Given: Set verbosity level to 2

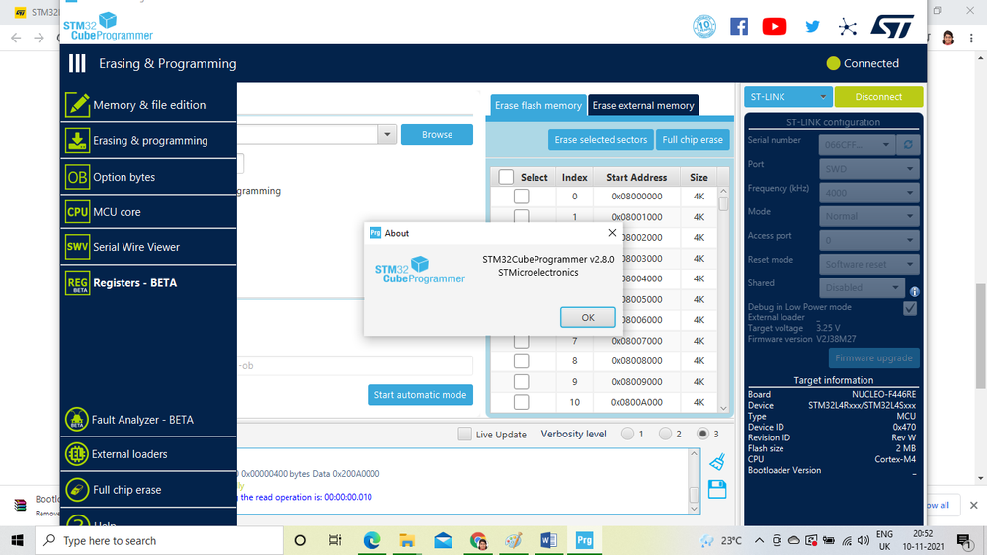Looking at the screenshot, I should pos(665,434).
